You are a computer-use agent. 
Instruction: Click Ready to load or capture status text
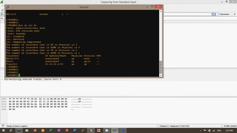coord(17,126)
